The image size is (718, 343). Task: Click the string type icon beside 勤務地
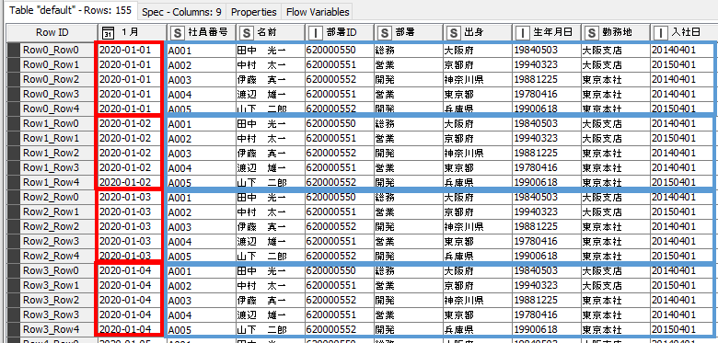591,32
